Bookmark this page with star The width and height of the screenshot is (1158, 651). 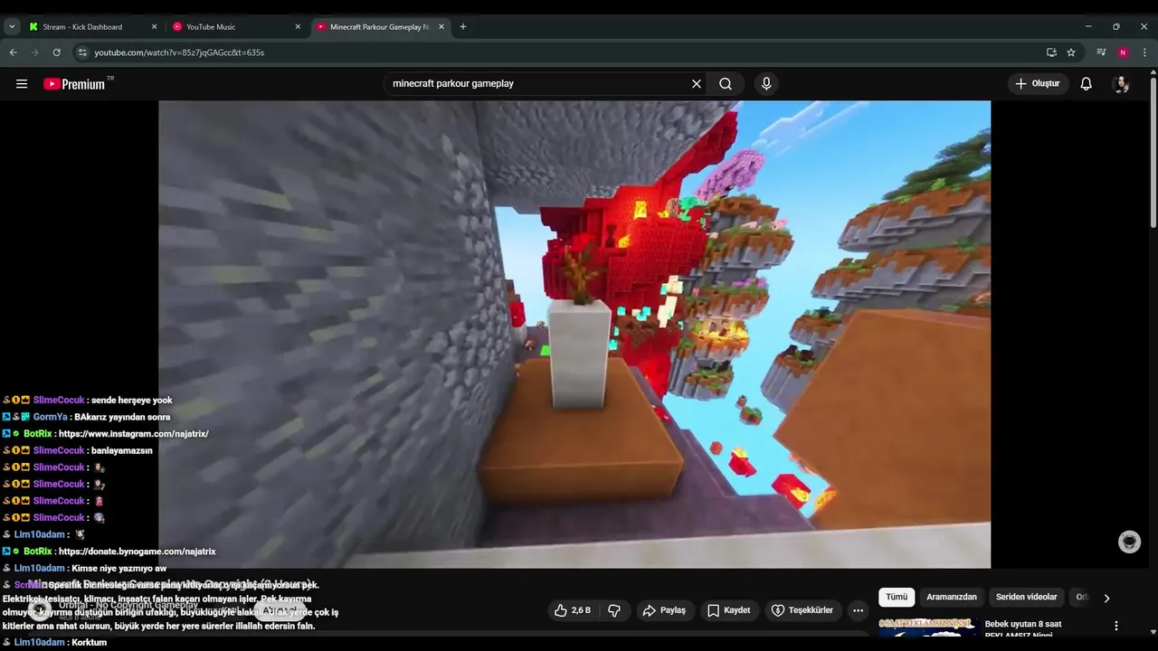1071,52
